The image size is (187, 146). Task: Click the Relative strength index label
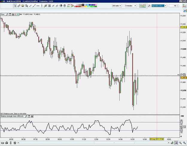point(12,116)
